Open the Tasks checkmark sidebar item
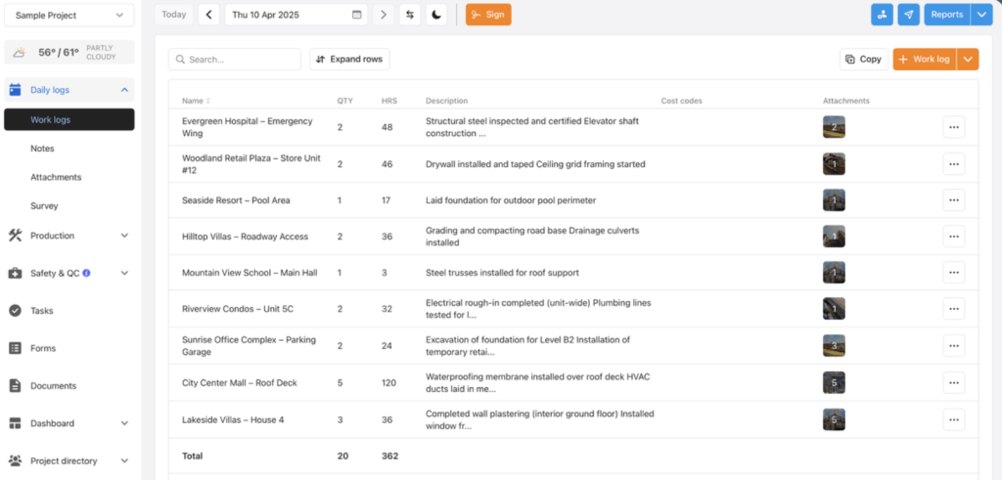This screenshot has width=1002, height=480. (x=41, y=311)
